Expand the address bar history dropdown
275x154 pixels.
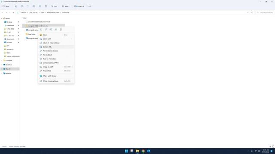pos(247,13)
